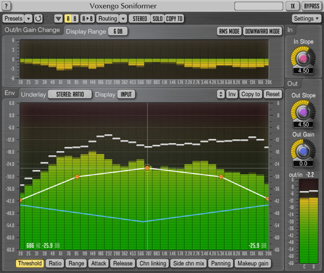The width and height of the screenshot is (324, 273).
Task: Adjust the Out Gain knob
Action: click(x=303, y=151)
